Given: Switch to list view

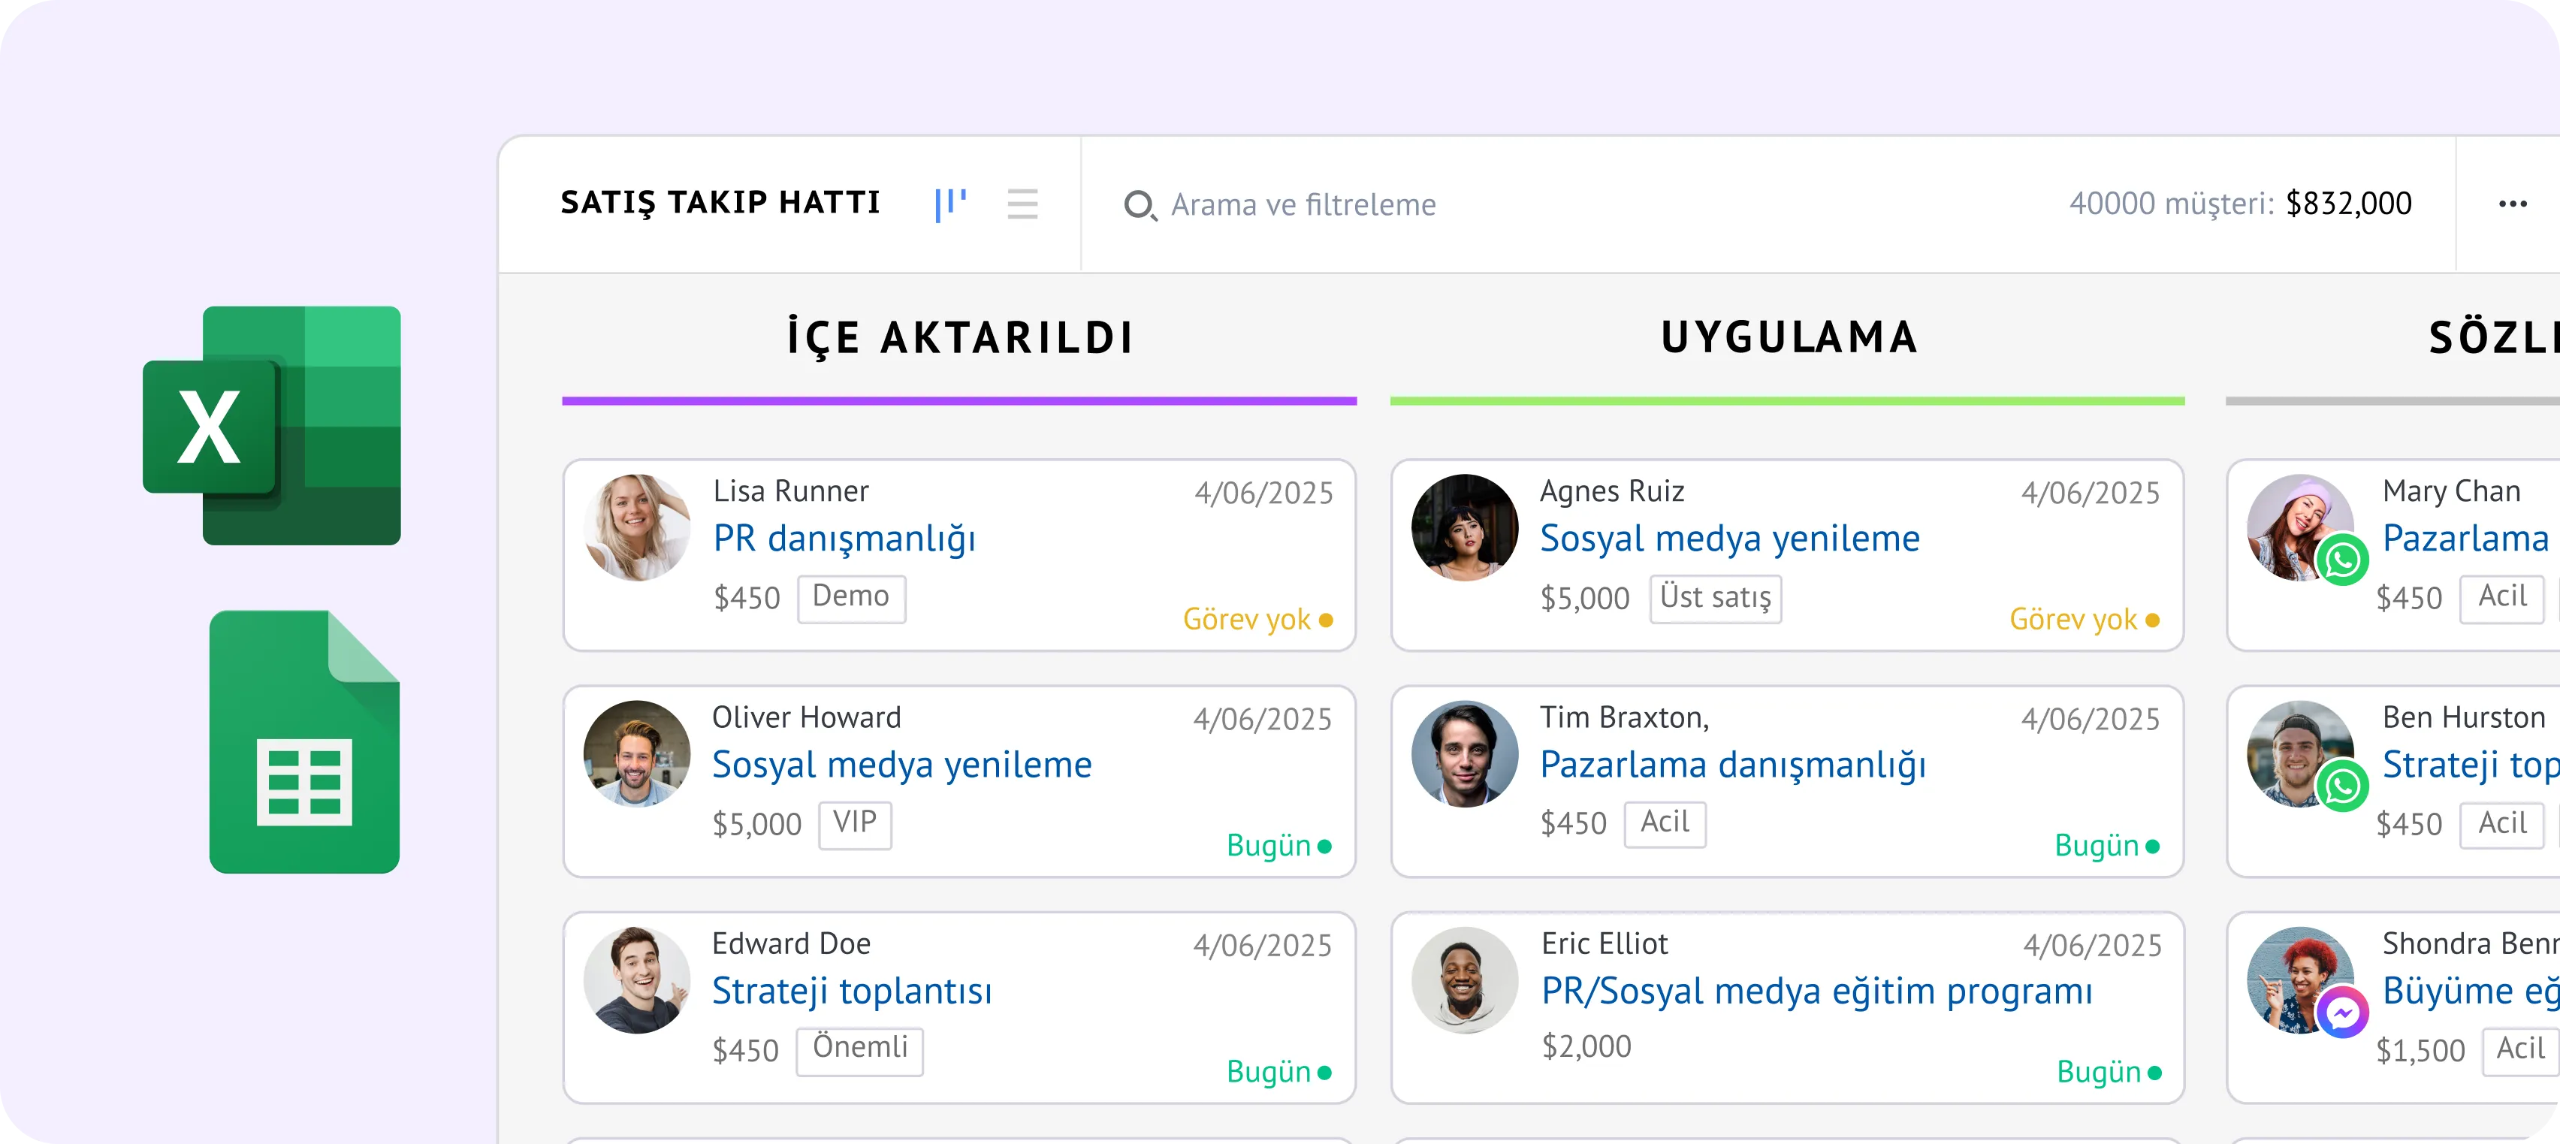Looking at the screenshot, I should 1022,205.
